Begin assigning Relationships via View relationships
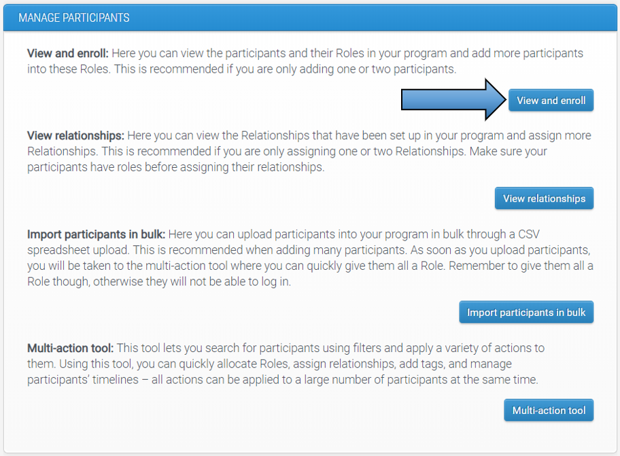Image resolution: width=620 pixels, height=456 pixels. (544, 198)
